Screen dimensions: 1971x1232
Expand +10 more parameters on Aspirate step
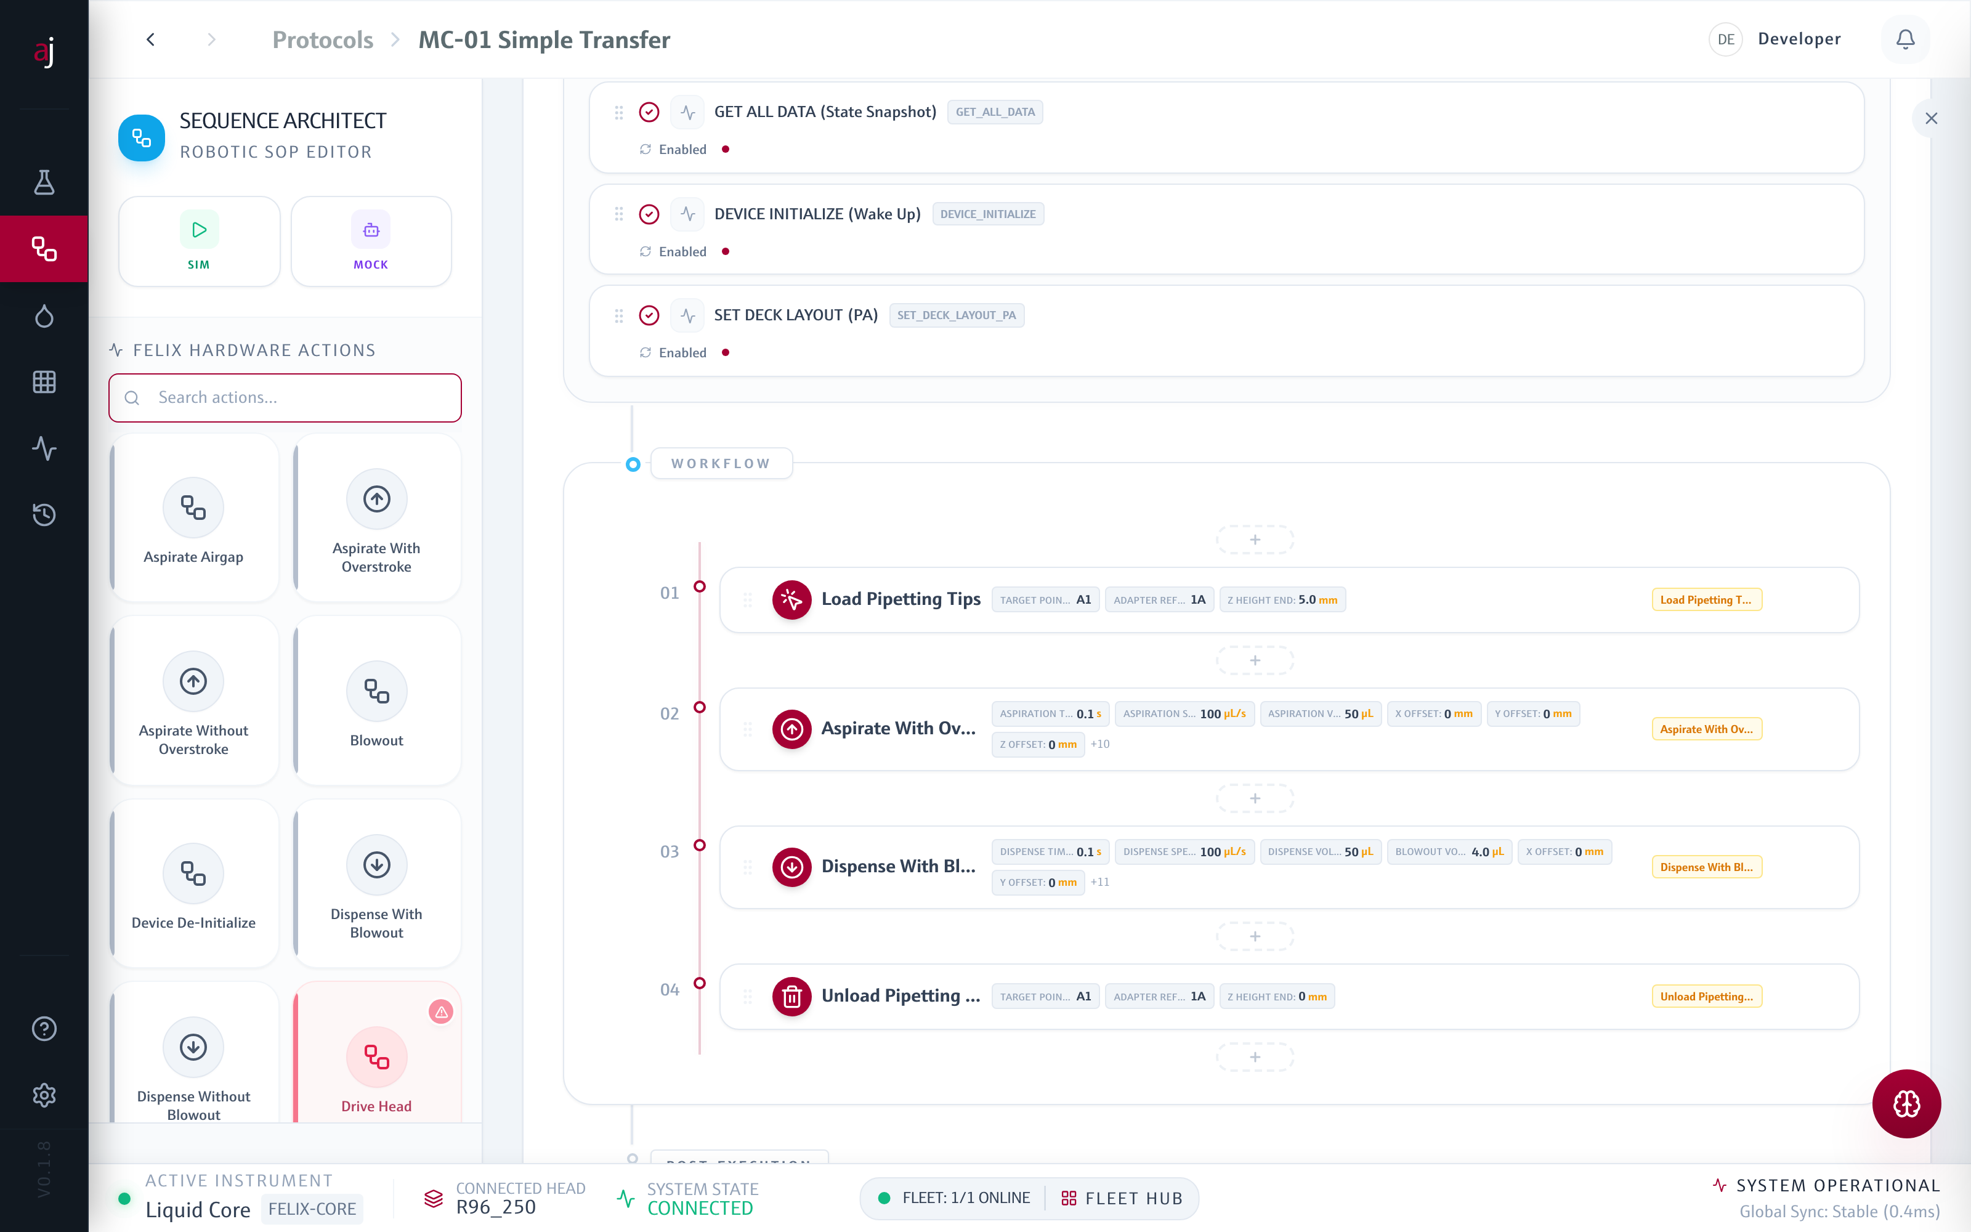coord(1099,744)
